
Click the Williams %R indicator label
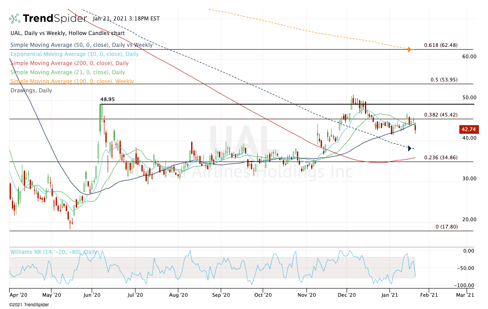[x=53, y=252]
